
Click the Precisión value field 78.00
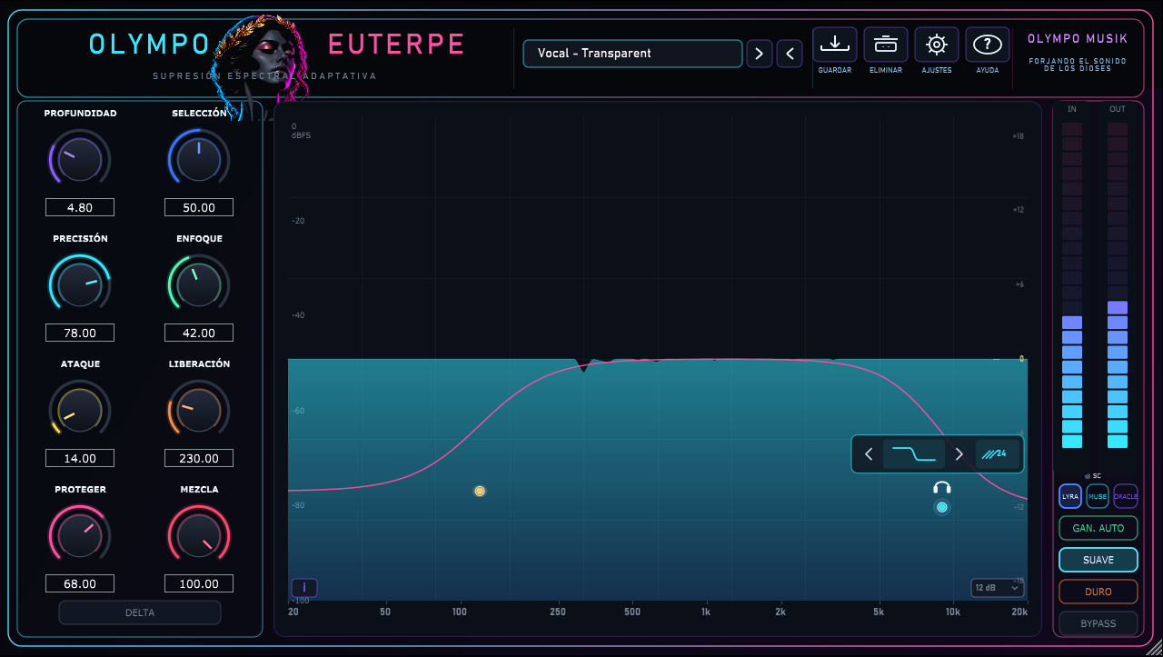click(x=80, y=333)
